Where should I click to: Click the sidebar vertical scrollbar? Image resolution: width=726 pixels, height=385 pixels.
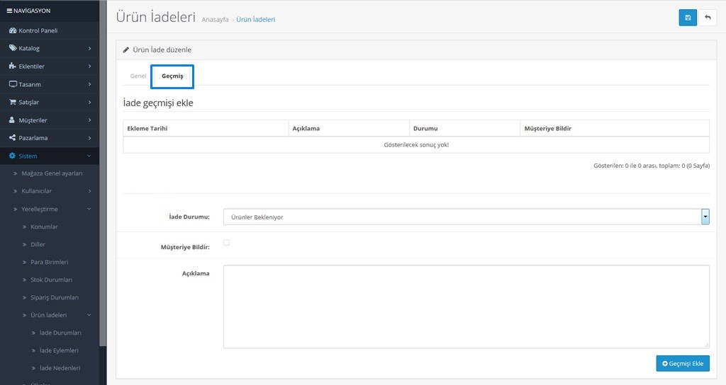[104, 177]
